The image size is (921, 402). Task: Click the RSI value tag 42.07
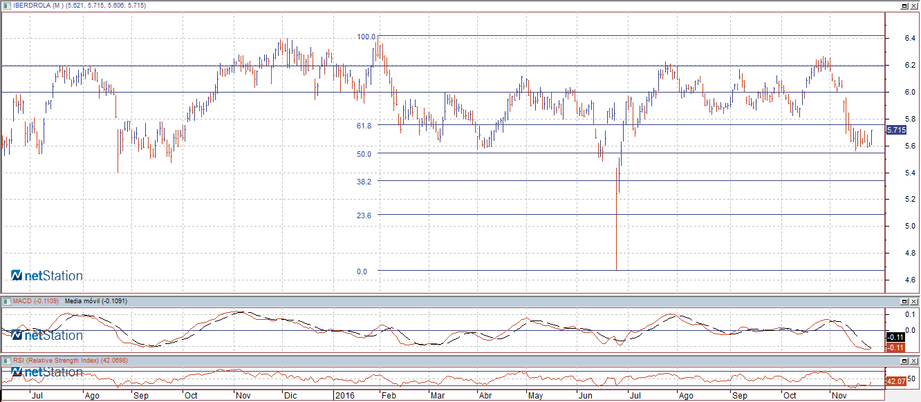895,381
